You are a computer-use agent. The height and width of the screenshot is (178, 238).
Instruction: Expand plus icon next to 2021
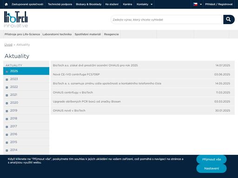click(x=7, y=95)
